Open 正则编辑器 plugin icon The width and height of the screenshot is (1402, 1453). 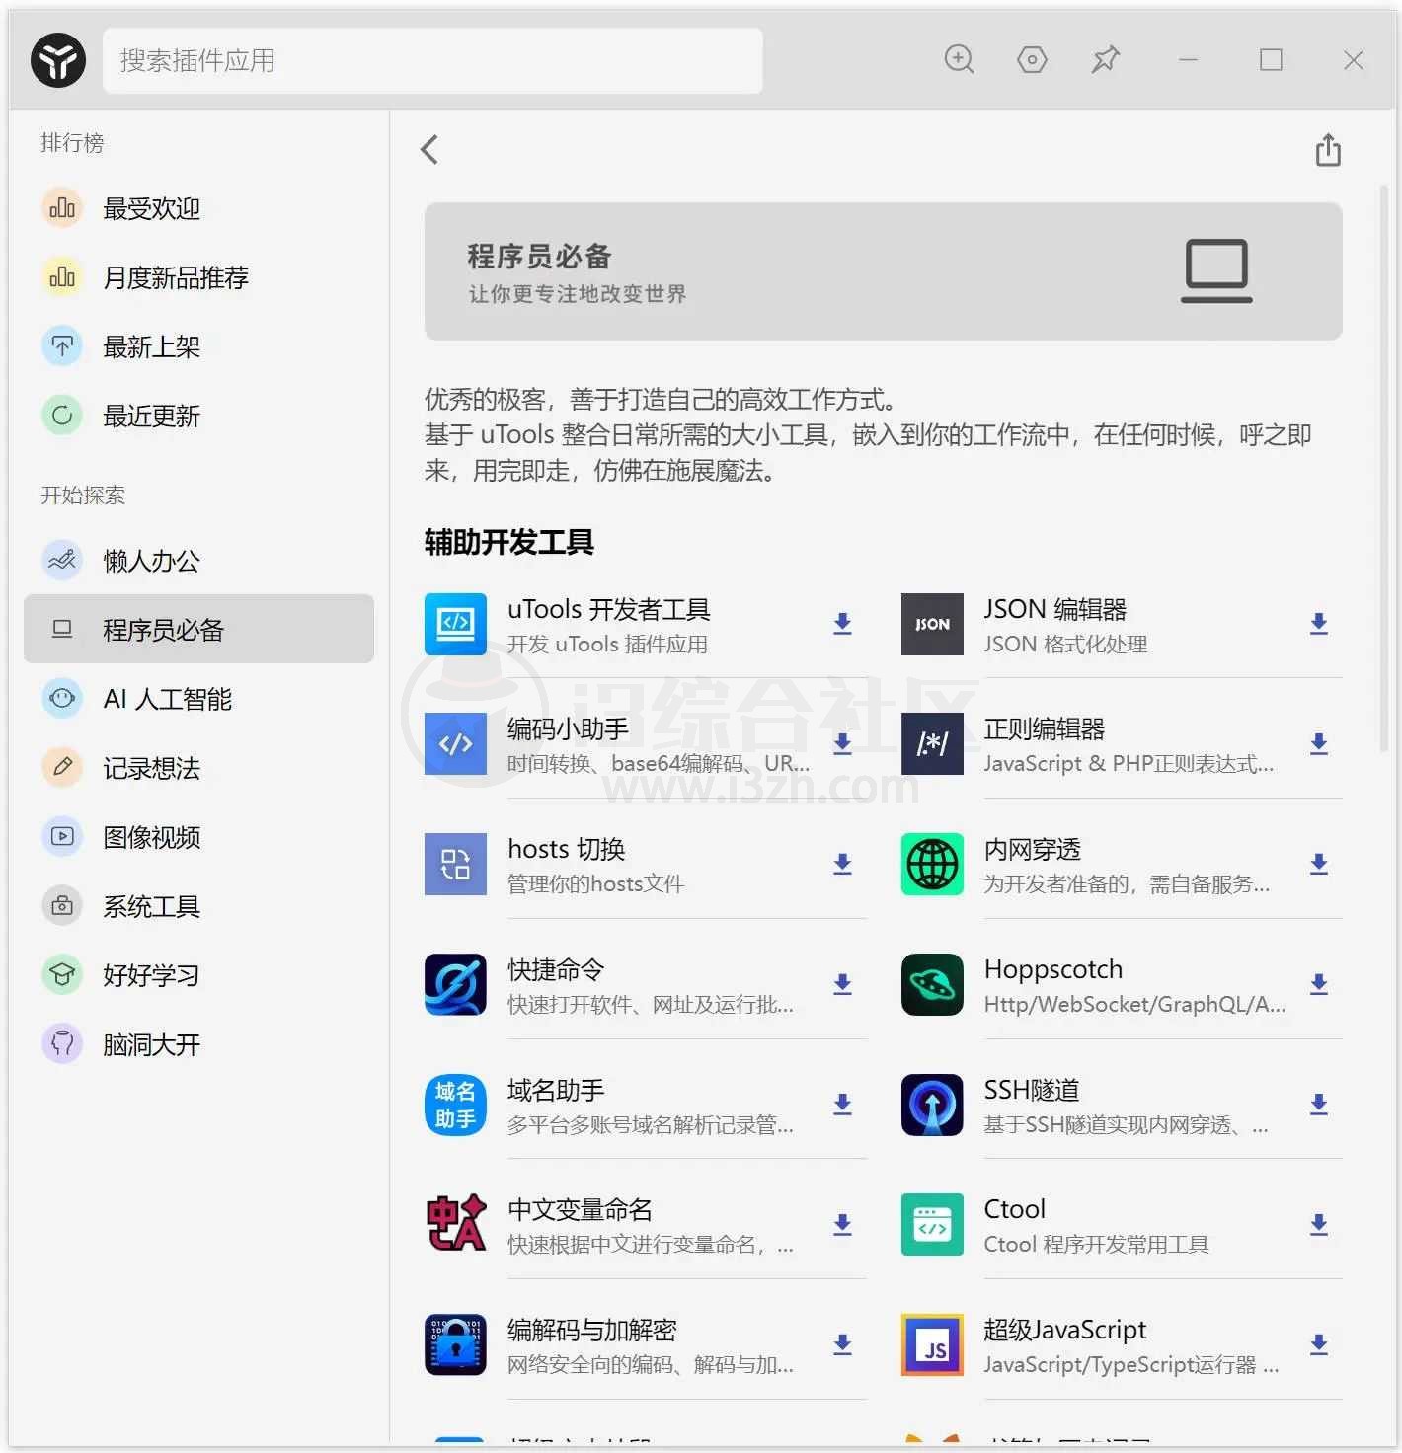point(932,744)
